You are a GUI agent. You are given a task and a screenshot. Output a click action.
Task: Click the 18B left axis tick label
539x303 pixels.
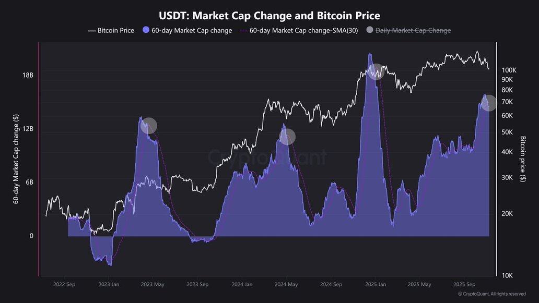coord(28,75)
